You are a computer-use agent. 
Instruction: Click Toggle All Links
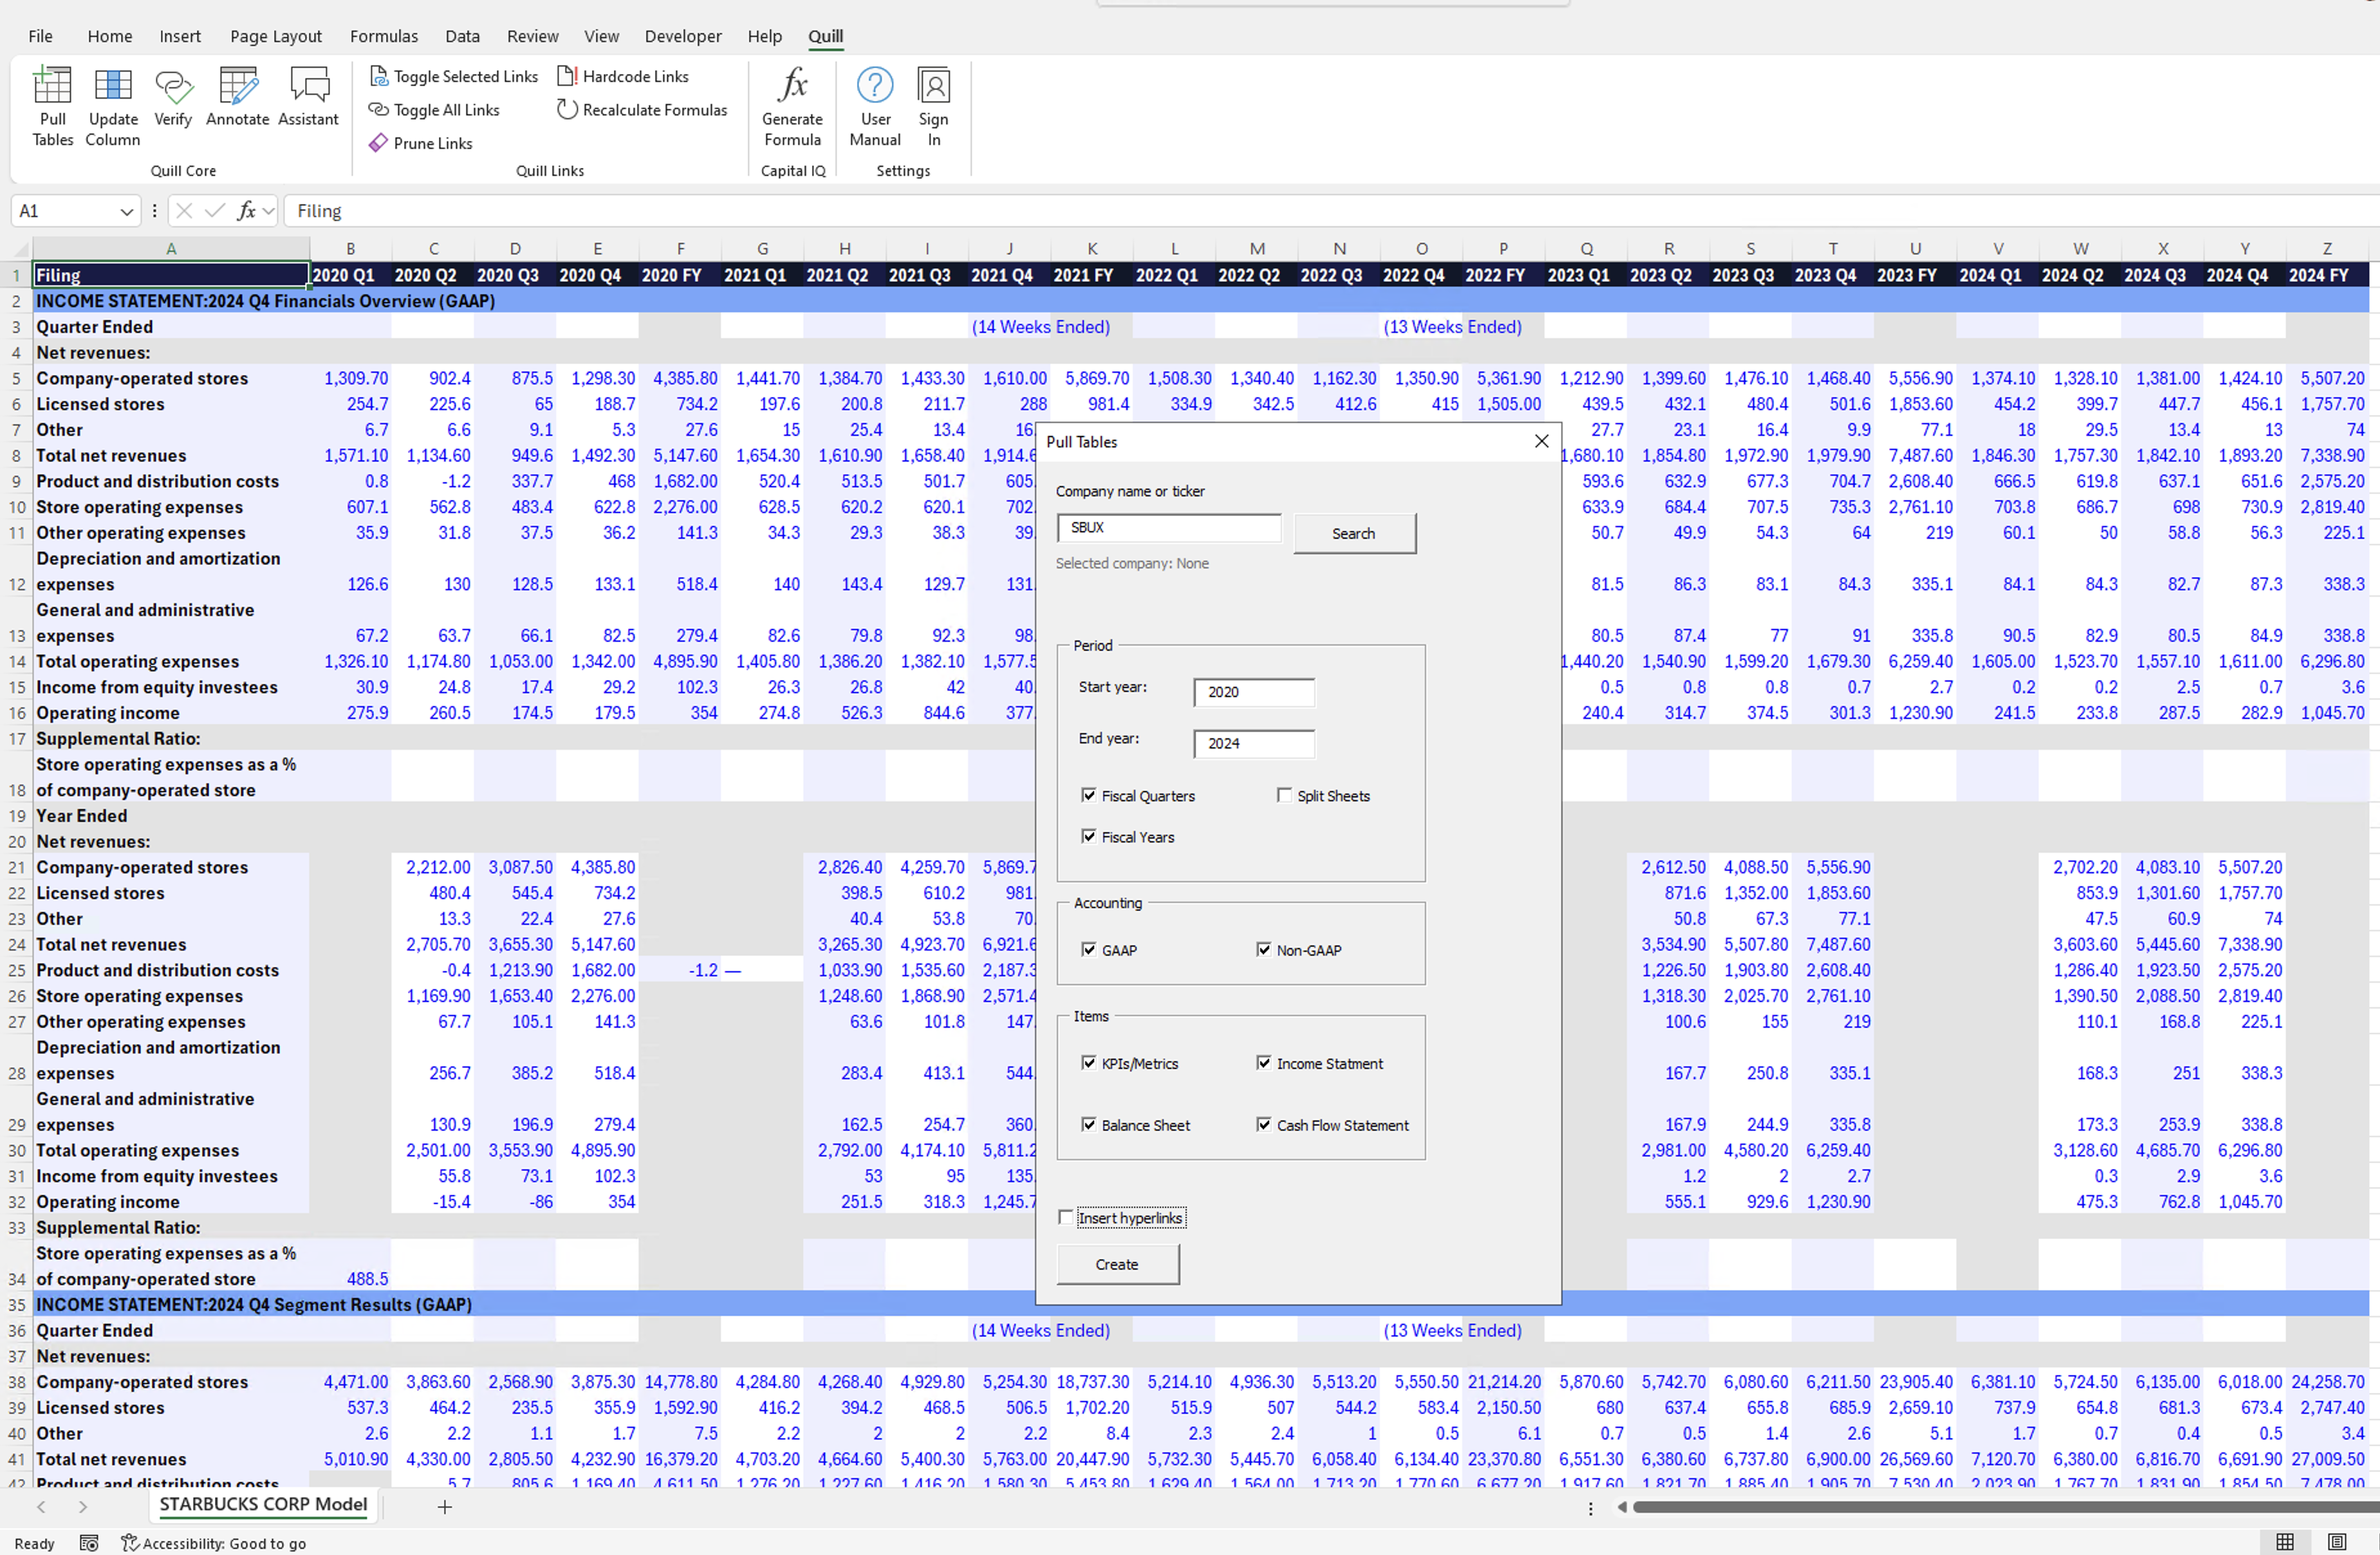coord(434,110)
